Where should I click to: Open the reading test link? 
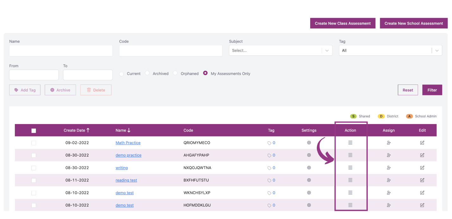pos(126,180)
